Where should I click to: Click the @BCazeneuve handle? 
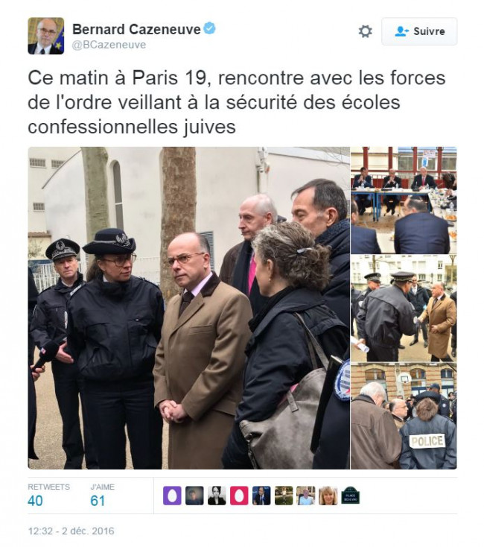click(x=109, y=45)
